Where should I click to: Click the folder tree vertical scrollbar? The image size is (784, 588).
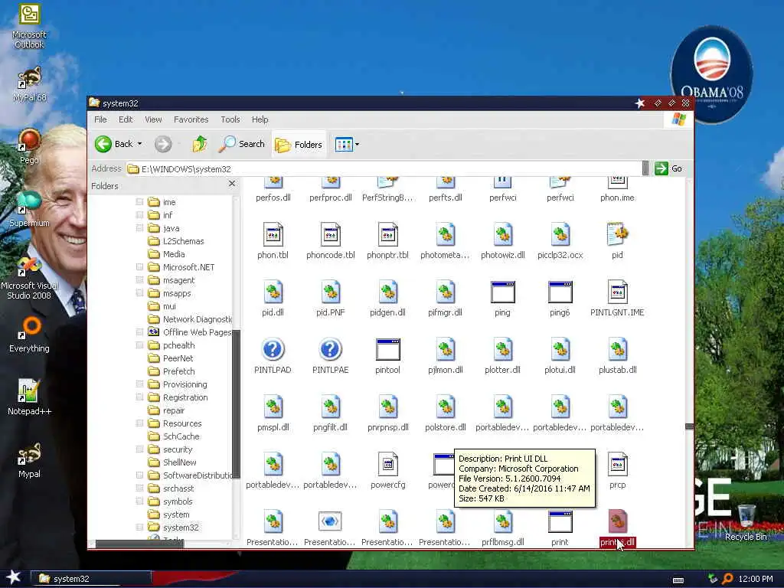click(x=236, y=404)
